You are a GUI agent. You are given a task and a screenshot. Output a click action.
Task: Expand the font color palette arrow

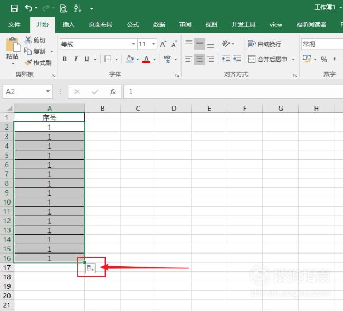point(155,59)
